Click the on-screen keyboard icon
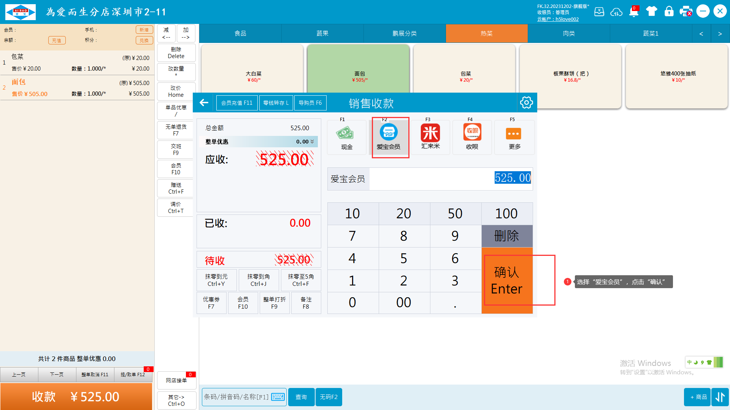Image resolution: width=730 pixels, height=410 pixels. coord(278,397)
